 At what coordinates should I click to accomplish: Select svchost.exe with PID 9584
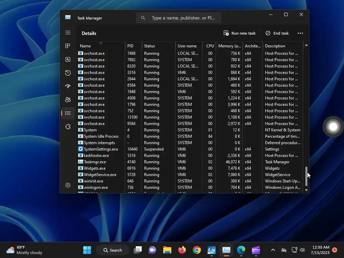click(190, 124)
